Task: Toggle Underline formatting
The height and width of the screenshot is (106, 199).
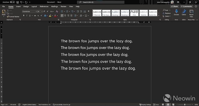Action: click(30, 16)
